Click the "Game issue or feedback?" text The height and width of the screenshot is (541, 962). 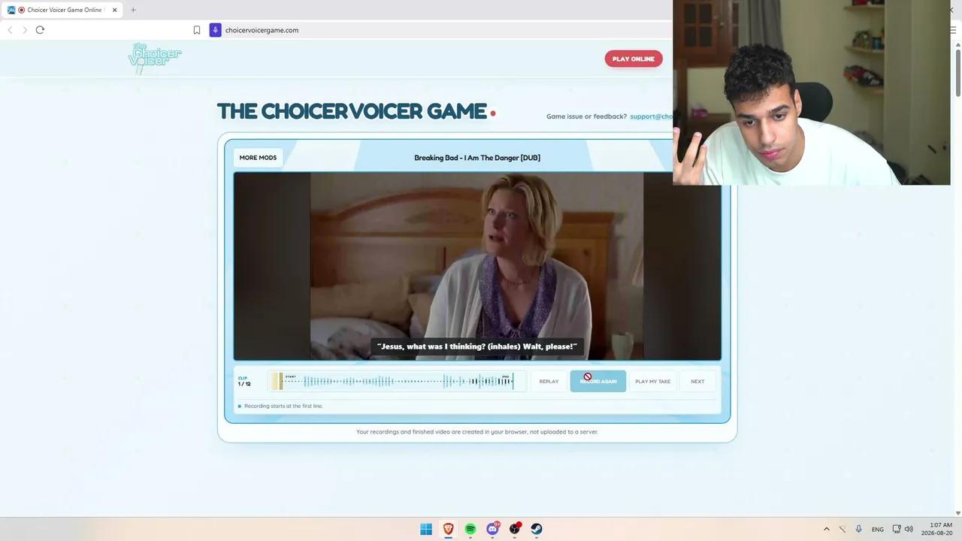pos(586,116)
